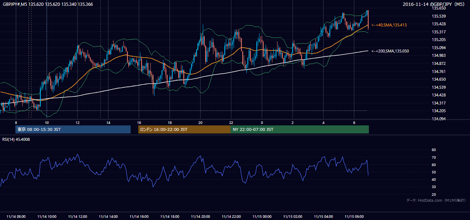
Task: Open the HistData.com data credit text
Action: pos(436,200)
